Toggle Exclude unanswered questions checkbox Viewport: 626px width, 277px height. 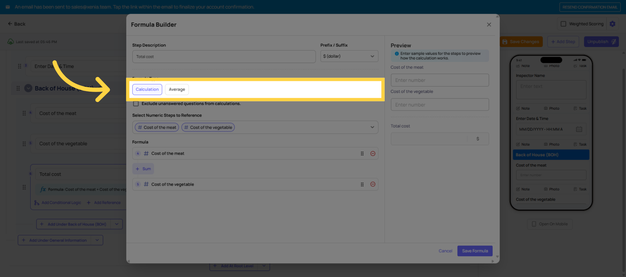[x=136, y=104]
